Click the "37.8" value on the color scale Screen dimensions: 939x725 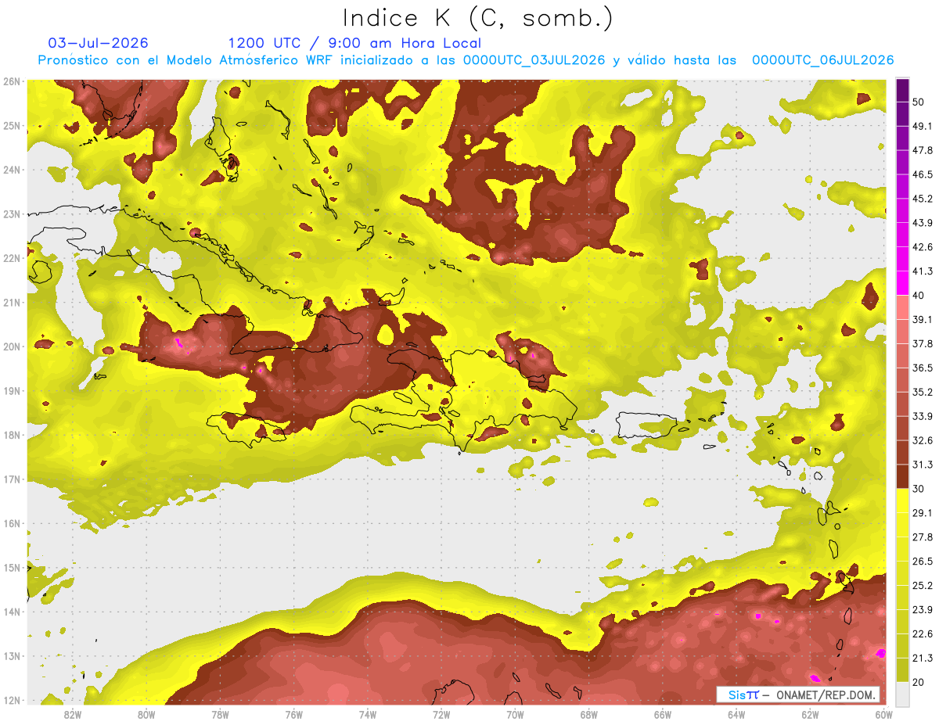[922, 343]
